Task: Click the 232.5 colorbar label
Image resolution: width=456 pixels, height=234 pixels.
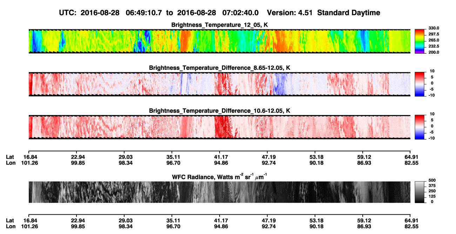Action: (x=434, y=46)
